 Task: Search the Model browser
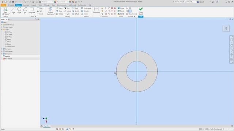pyautogui.click(x=36, y=19)
